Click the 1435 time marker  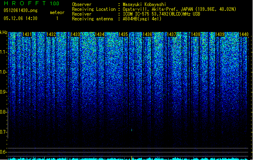click(x=123, y=34)
